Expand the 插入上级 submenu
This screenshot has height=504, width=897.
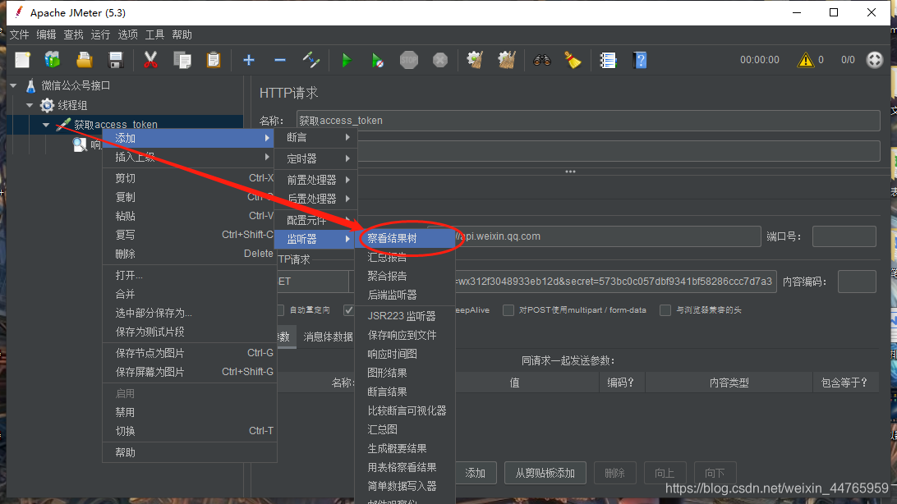pyautogui.click(x=190, y=157)
